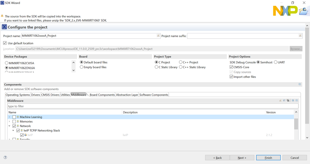Switch to Abstraction Layer tab
This screenshot has width=310, height=164.
click(x=127, y=95)
